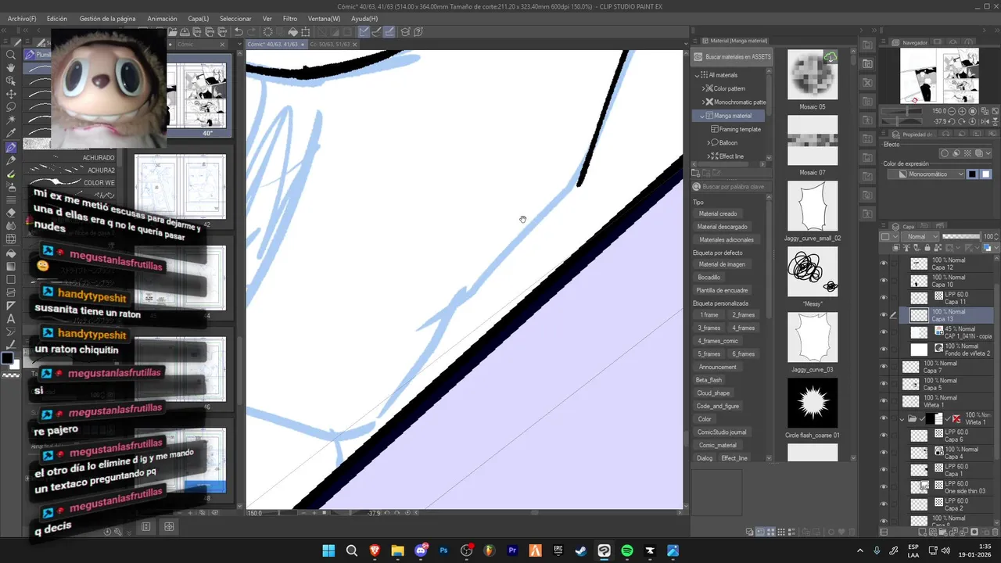This screenshot has height=563, width=1001.
Task: Collapse the Manga material tree node
Action: point(702,116)
